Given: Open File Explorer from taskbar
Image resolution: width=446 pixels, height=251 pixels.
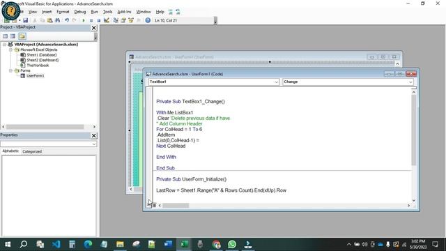Looking at the screenshot, I should click(x=120, y=244).
